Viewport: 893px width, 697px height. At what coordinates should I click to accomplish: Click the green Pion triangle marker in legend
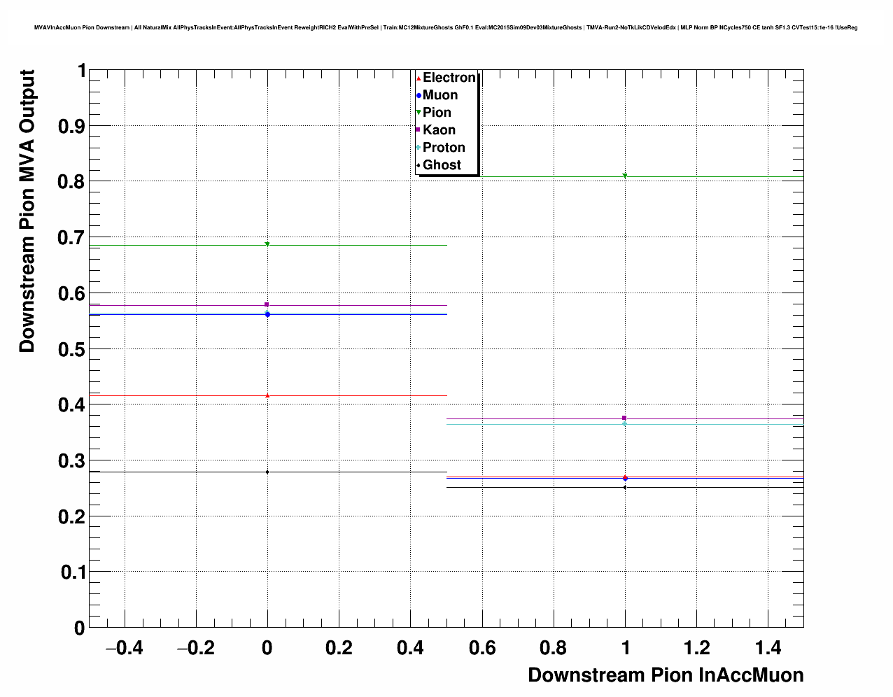pos(419,113)
